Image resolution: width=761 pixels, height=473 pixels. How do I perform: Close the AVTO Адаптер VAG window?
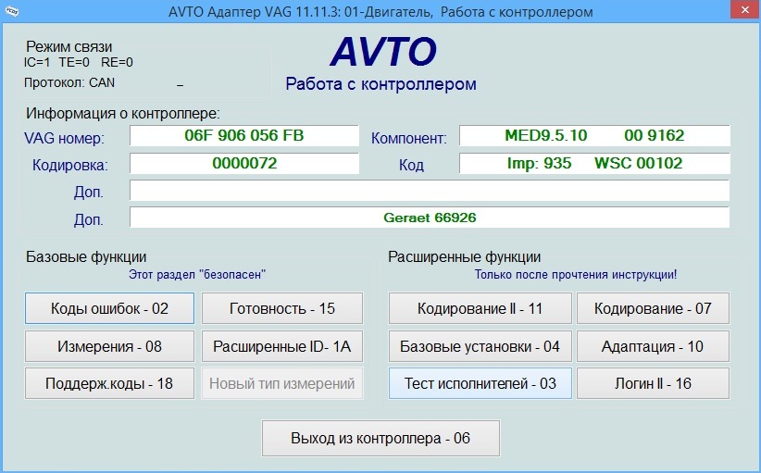coord(745,9)
